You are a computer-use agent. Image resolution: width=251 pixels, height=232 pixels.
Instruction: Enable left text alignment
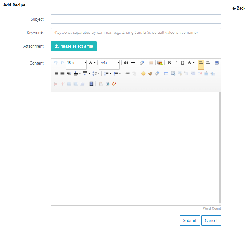tap(201, 63)
